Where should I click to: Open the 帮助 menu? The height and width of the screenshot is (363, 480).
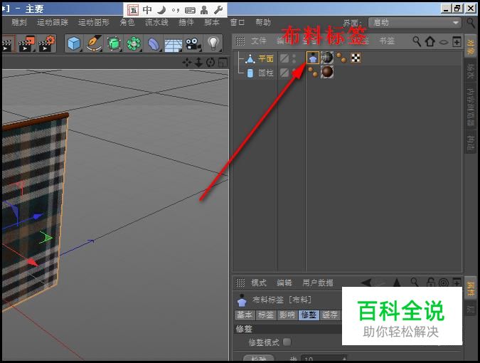pyautogui.click(x=263, y=22)
